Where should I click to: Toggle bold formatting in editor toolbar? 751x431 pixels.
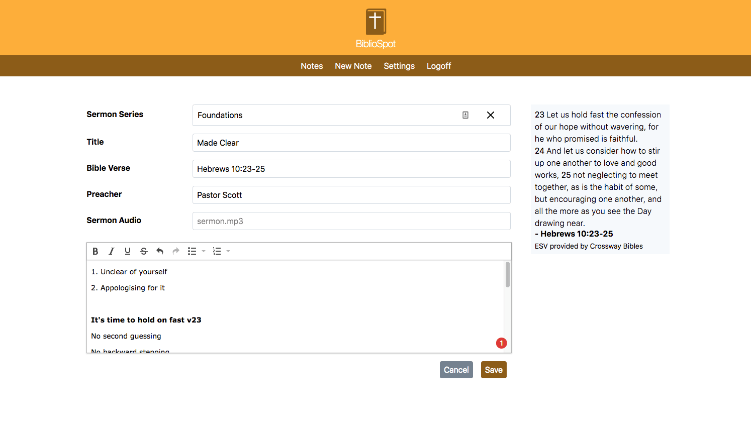[x=95, y=251]
